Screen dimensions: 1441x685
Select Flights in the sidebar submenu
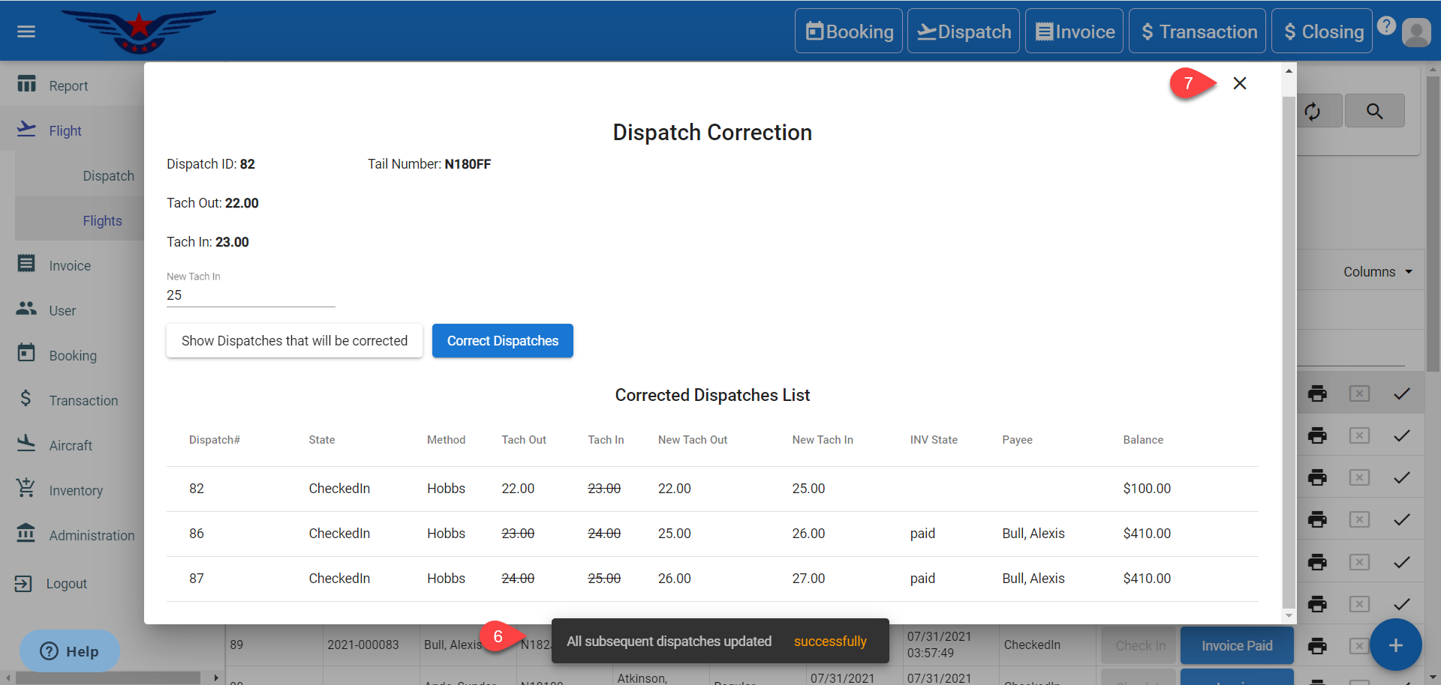[x=102, y=221]
